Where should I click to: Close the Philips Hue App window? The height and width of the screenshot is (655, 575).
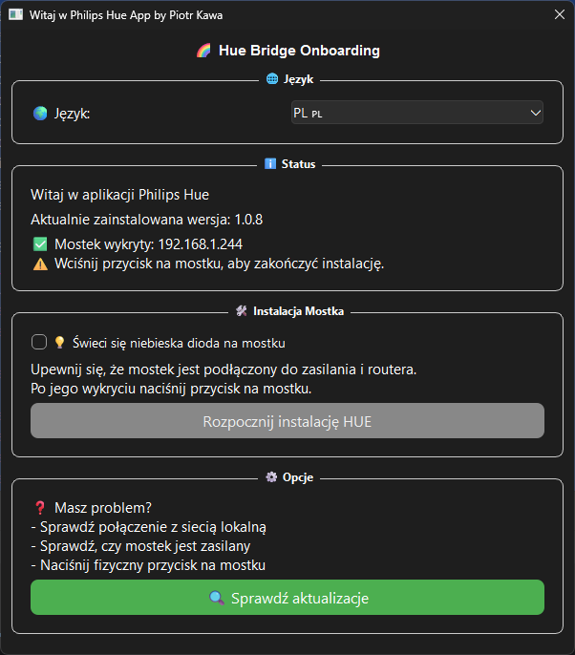click(560, 14)
